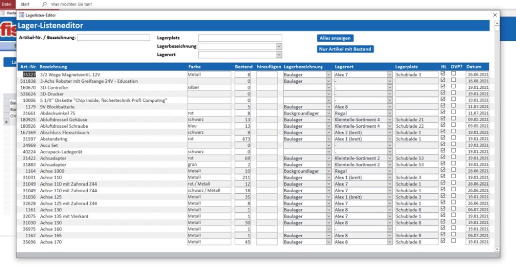The image size is (516, 278).
Task: Click Lagerplatz 'Schublade 21' cell
Action: point(416,119)
